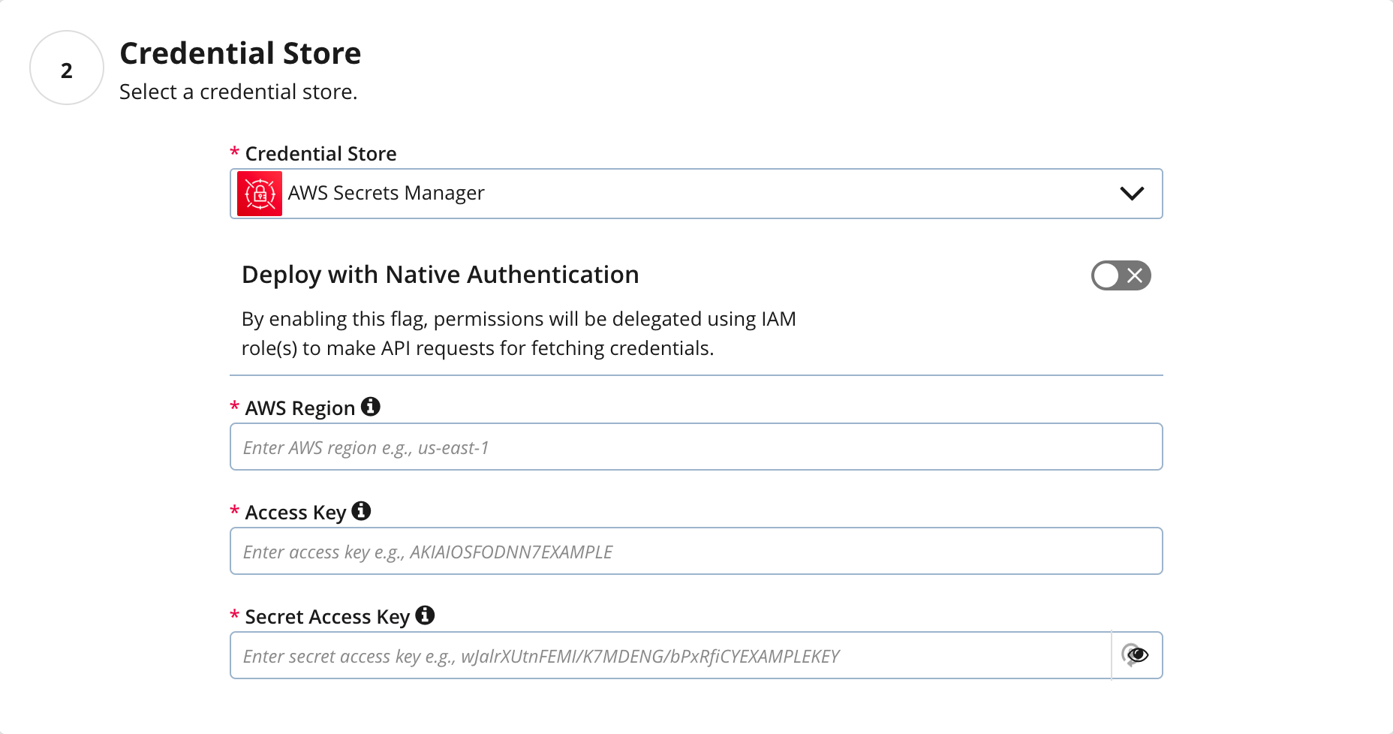Enable Deploy with Native Authentication

click(x=1121, y=275)
